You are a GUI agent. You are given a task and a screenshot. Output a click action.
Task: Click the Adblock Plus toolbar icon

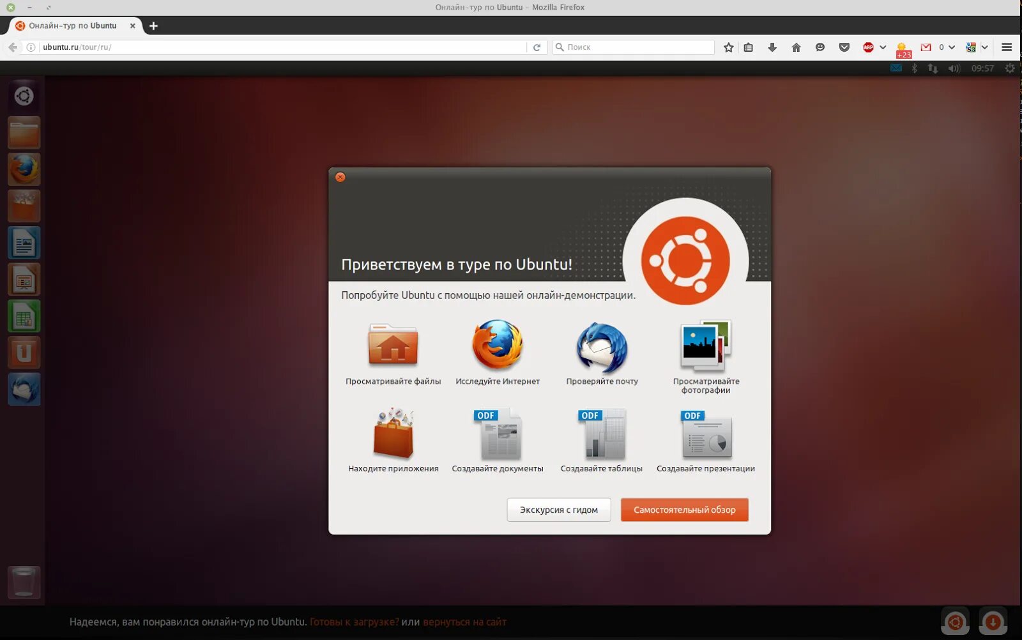[868, 47]
